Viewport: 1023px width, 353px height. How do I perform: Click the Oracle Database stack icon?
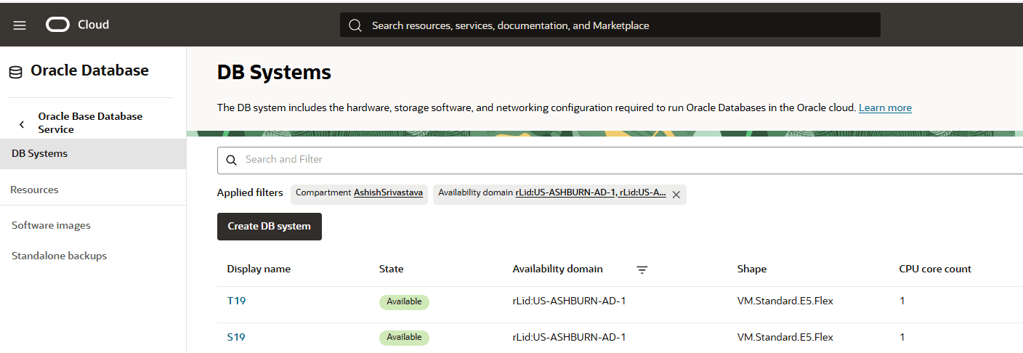15,72
